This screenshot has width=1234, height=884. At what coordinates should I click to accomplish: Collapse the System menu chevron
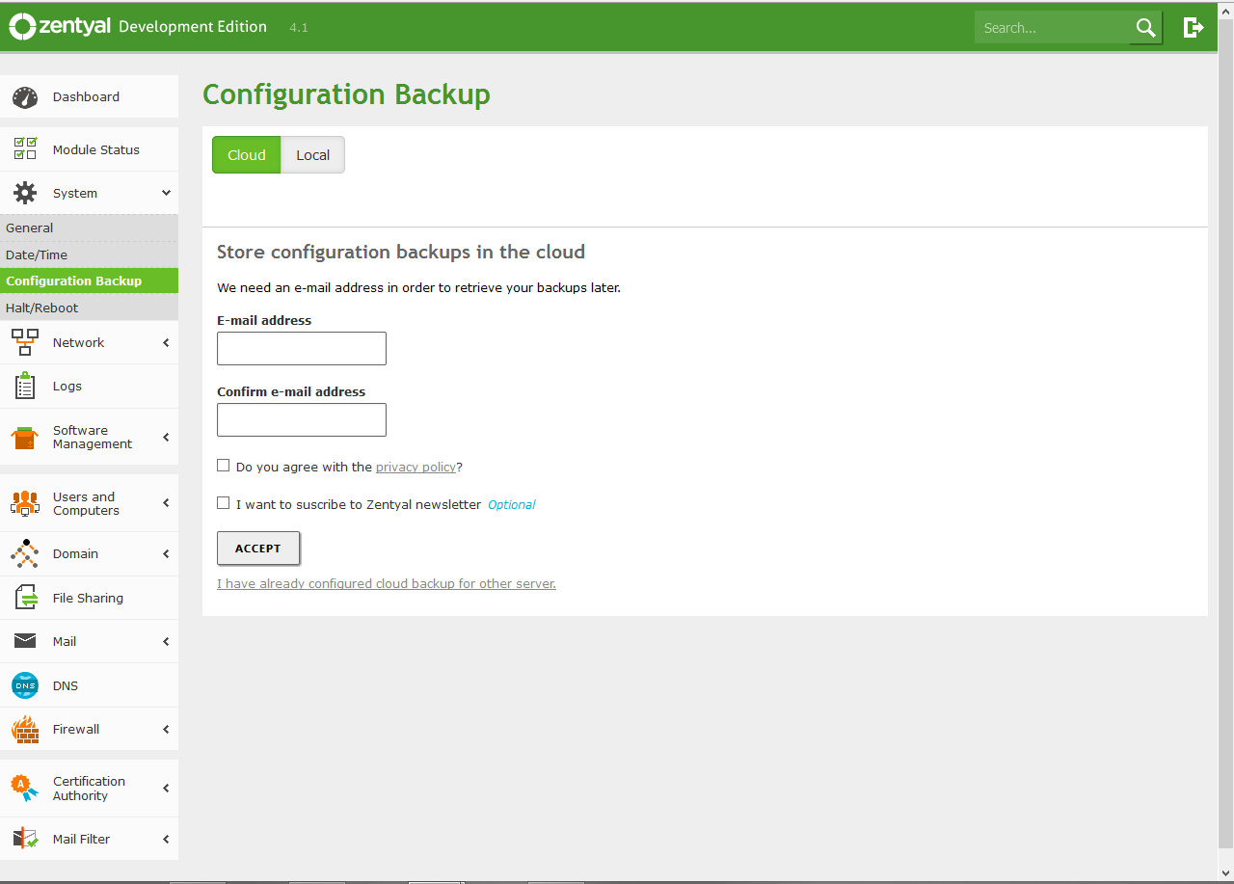click(166, 193)
